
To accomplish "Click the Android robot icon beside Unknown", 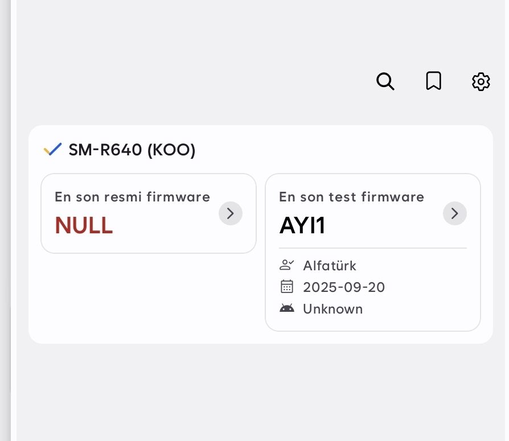I will 286,308.
